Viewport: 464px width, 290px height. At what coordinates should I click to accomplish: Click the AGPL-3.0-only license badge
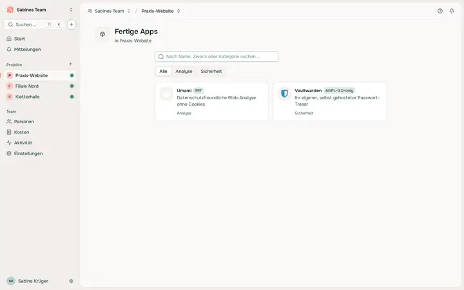(339, 91)
